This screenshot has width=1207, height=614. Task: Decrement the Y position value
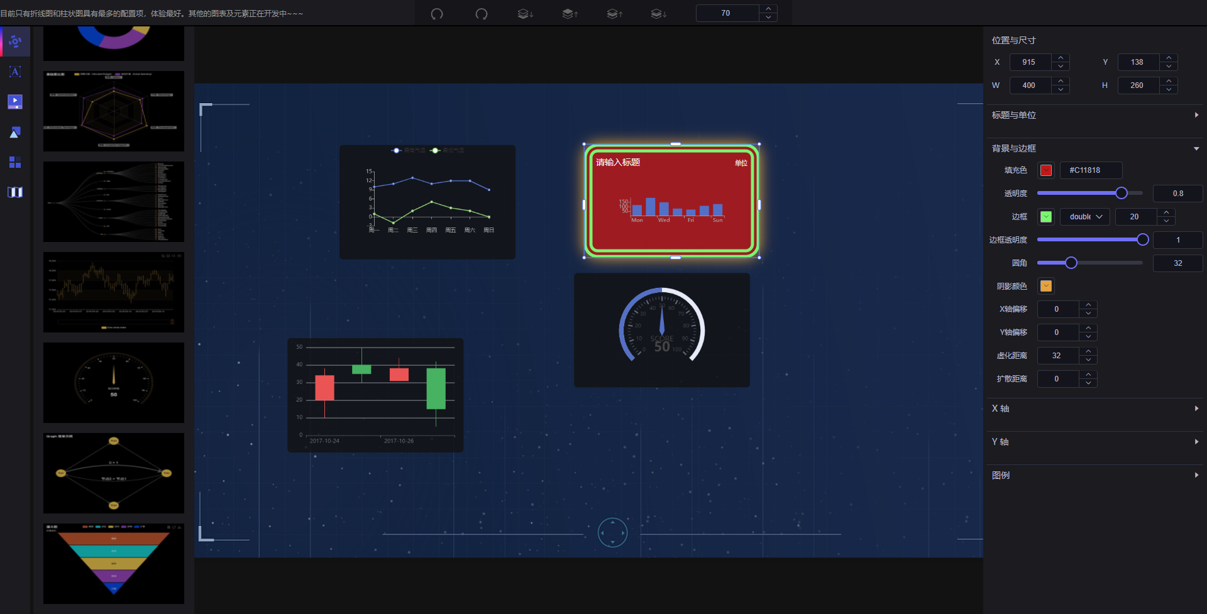(1169, 67)
